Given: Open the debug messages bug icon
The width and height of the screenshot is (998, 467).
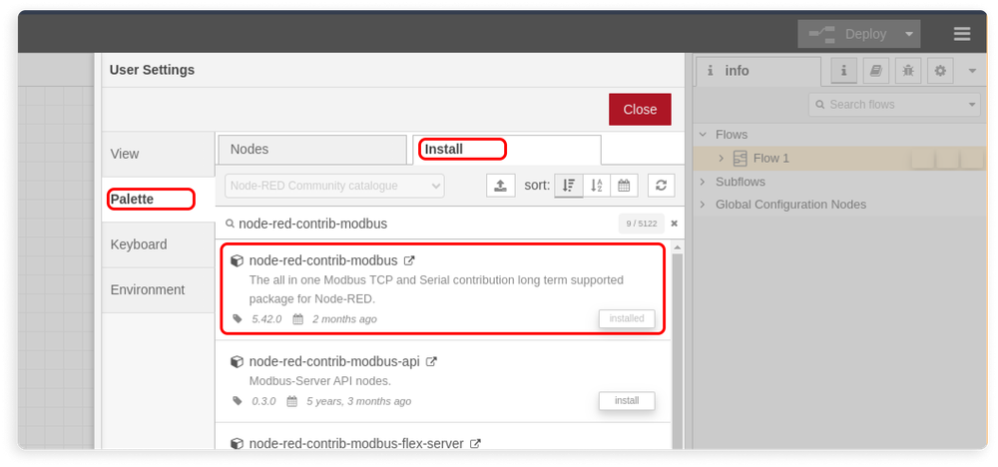Looking at the screenshot, I should pos(907,71).
